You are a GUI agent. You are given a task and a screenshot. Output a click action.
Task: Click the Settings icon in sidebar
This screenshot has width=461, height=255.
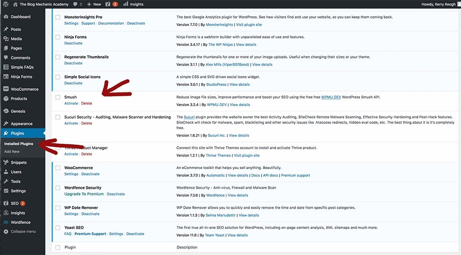click(5, 191)
